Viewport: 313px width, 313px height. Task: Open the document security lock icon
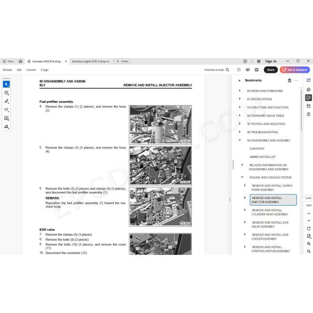click(x=309, y=114)
